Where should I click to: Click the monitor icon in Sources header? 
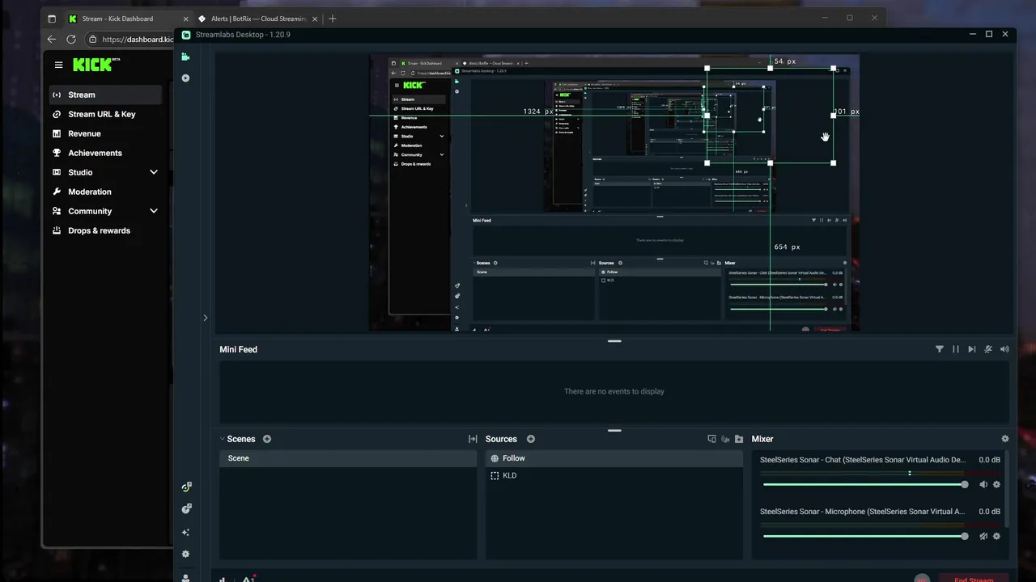712,439
